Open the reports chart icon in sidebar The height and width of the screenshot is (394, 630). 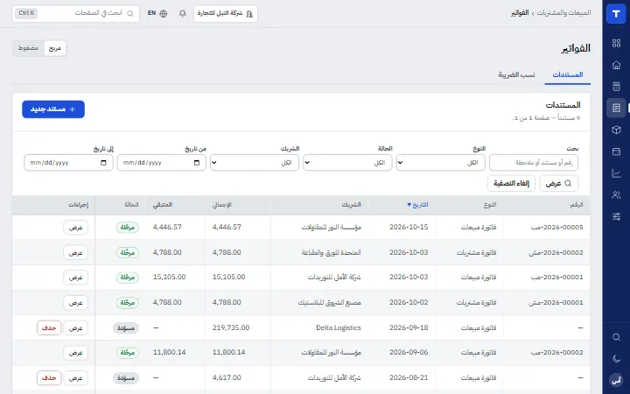tap(616, 173)
